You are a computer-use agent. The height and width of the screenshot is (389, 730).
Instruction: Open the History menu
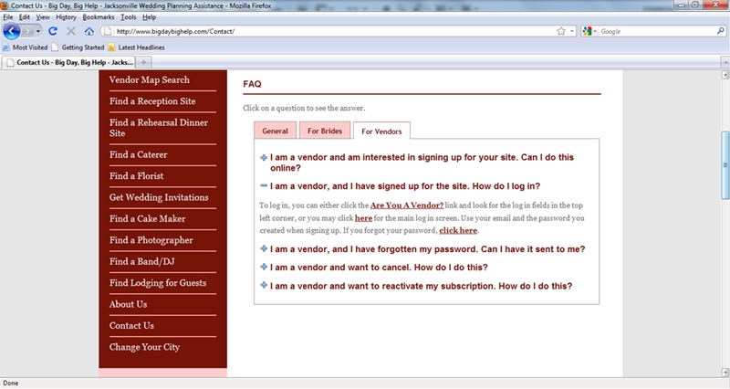click(x=66, y=17)
